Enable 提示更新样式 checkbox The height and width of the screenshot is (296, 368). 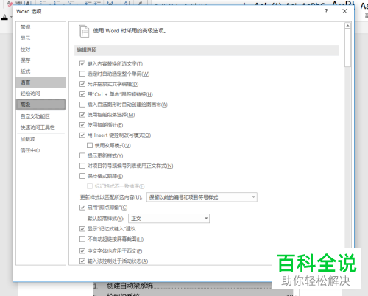click(x=82, y=155)
